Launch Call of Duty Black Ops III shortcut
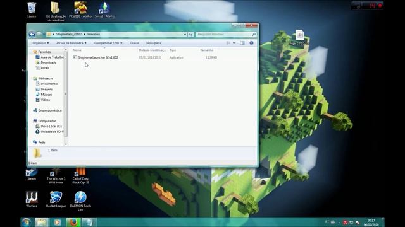 [80, 176]
